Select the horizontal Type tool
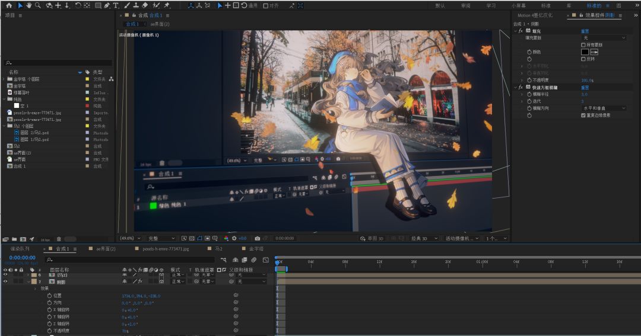 click(116, 5)
